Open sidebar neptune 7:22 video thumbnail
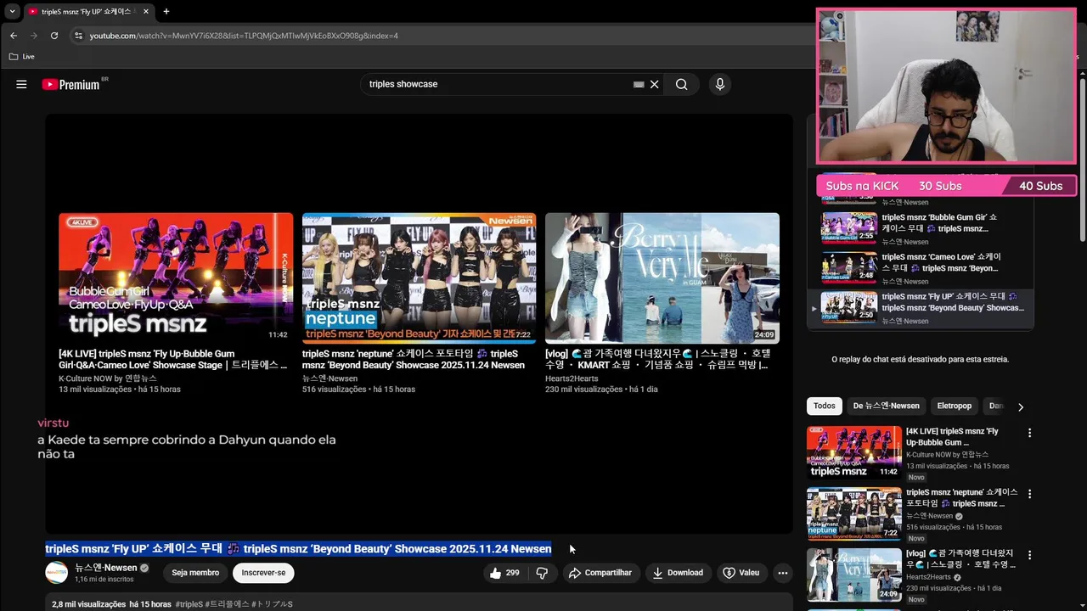 pyautogui.click(x=853, y=513)
